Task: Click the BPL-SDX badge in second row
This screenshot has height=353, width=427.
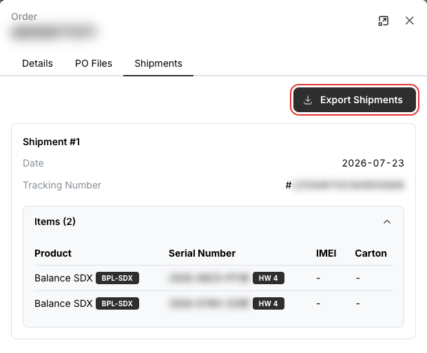Action: 117,303
